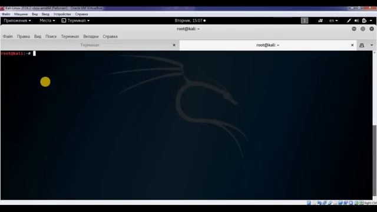Viewport: 377px width, 212px height.
Task: Open the VirtualBox Ввод menu
Action: (x=45, y=14)
